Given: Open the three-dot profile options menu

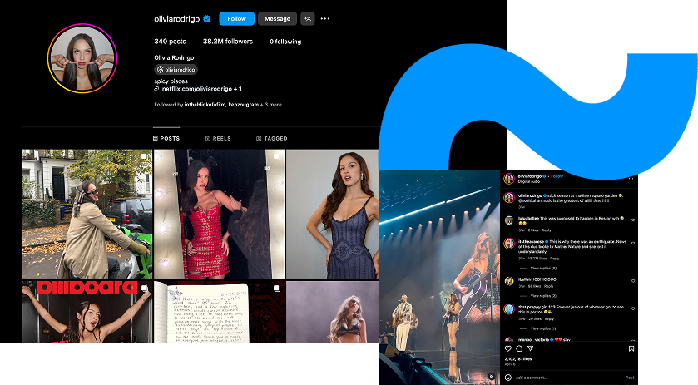Looking at the screenshot, I should [325, 18].
